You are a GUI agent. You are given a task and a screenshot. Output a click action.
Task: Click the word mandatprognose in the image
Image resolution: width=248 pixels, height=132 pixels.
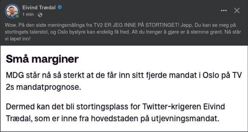click(49, 87)
